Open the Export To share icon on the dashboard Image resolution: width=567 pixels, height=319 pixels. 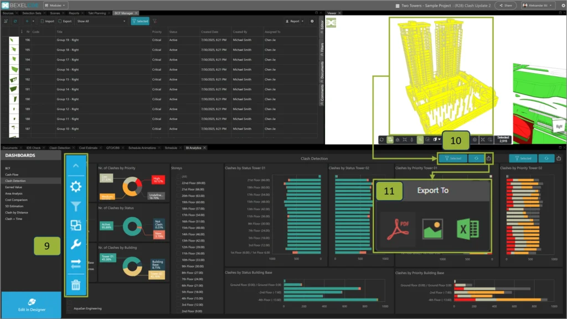[489, 158]
